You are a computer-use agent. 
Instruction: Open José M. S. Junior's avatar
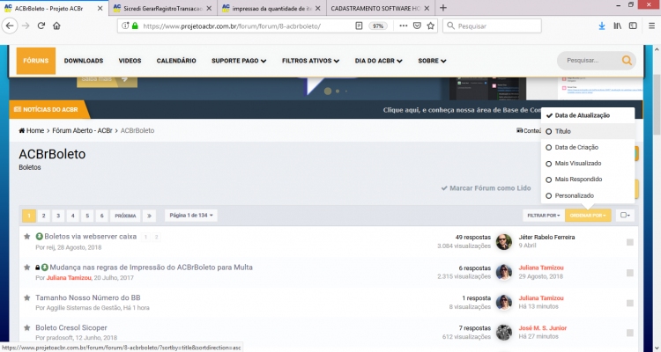[x=504, y=333]
